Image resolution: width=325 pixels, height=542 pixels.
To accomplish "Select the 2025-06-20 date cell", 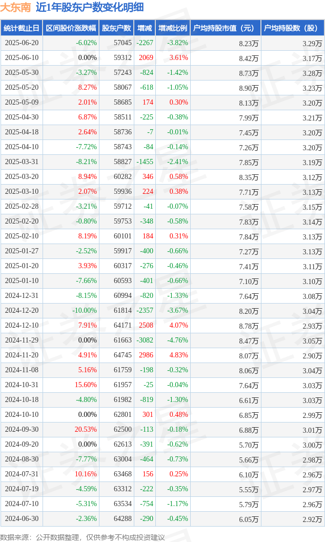I will [x=22, y=43].
